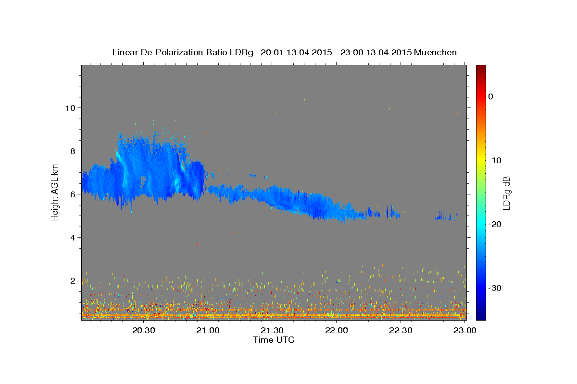Click the yellow section of the colorbar
This screenshot has width=577, height=384.
tap(481, 158)
